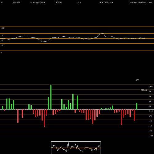Click the 30 level label on RSI axis
154x154 pixels.
click(x=2, y=45)
